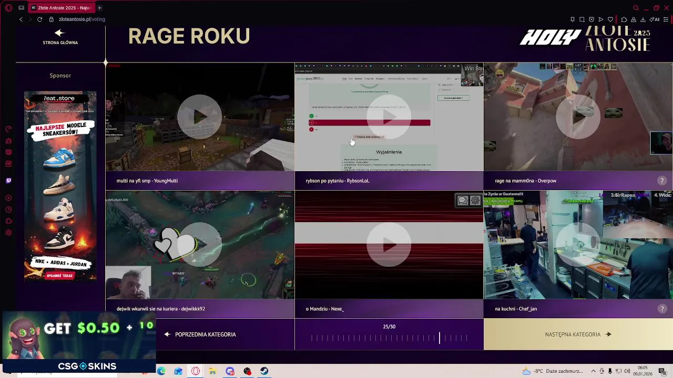
Task: Open the easy setup sliders menu
Action: click(666, 19)
